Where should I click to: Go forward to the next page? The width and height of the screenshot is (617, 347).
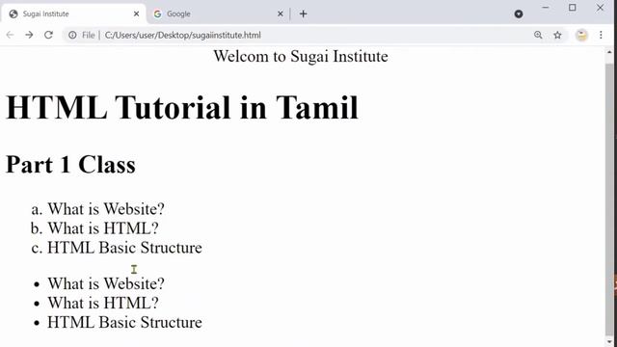(x=29, y=35)
